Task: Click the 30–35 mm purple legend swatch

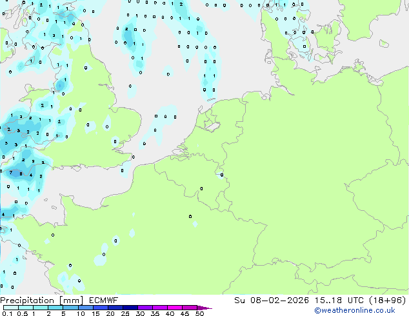Action: pyautogui.click(x=145, y=308)
